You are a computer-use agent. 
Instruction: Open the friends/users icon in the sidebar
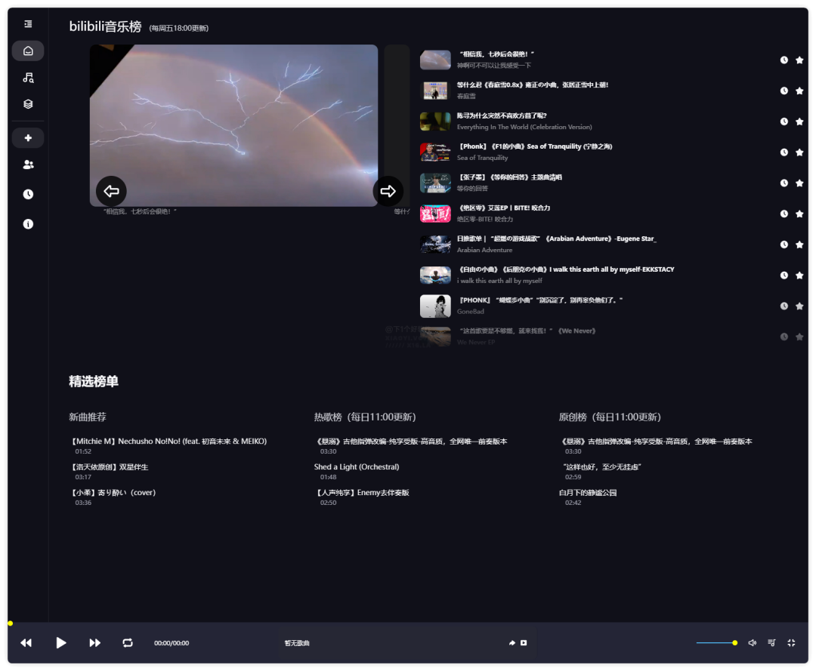[28, 166]
